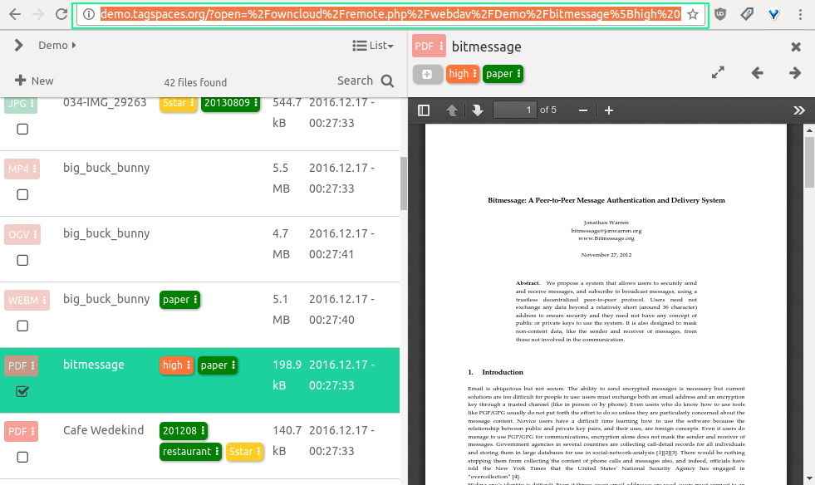
Task: Click the 201208 tag on Cafe Wedekind
Action: tap(184, 430)
